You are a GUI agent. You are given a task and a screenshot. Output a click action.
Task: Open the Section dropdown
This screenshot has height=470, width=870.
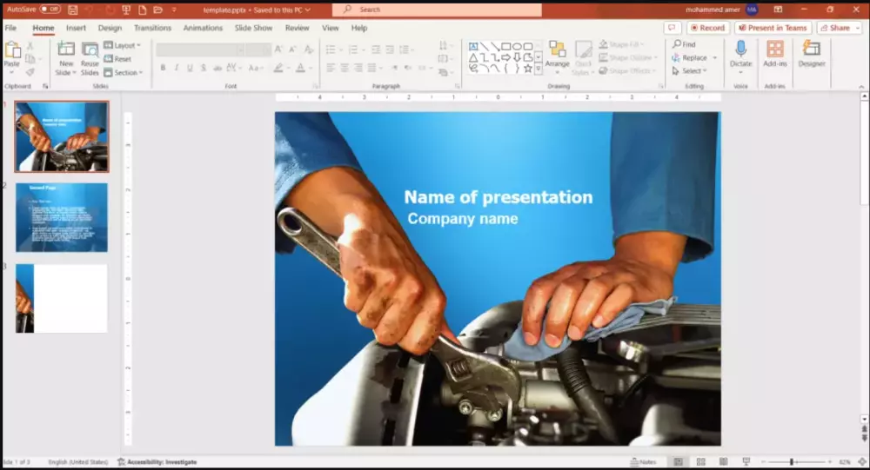(x=124, y=73)
